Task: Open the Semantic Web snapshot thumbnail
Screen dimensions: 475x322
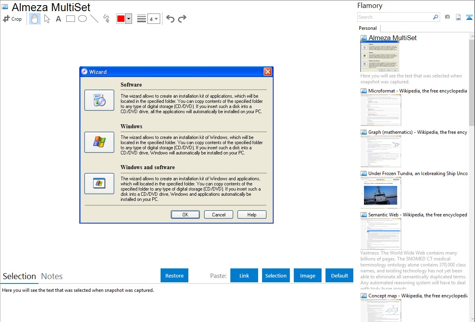Action: (x=381, y=234)
